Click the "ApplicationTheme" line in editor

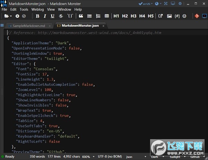click(41, 43)
